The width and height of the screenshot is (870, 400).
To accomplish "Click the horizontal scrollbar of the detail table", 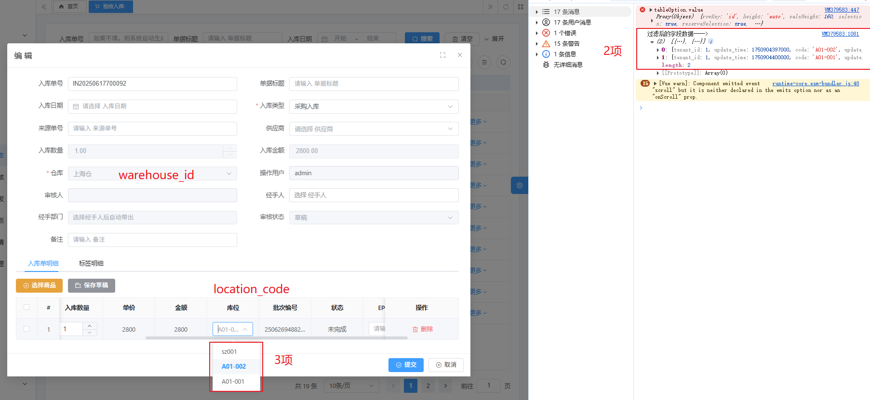I will click(277, 338).
